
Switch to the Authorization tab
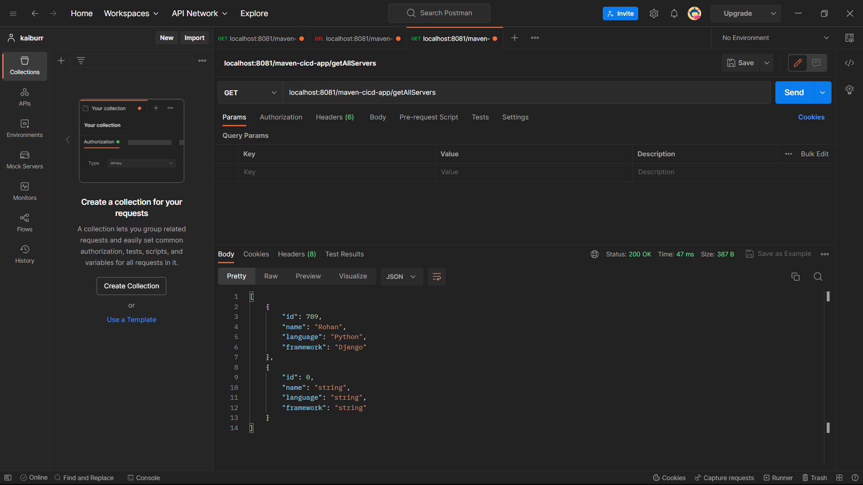[x=280, y=117]
